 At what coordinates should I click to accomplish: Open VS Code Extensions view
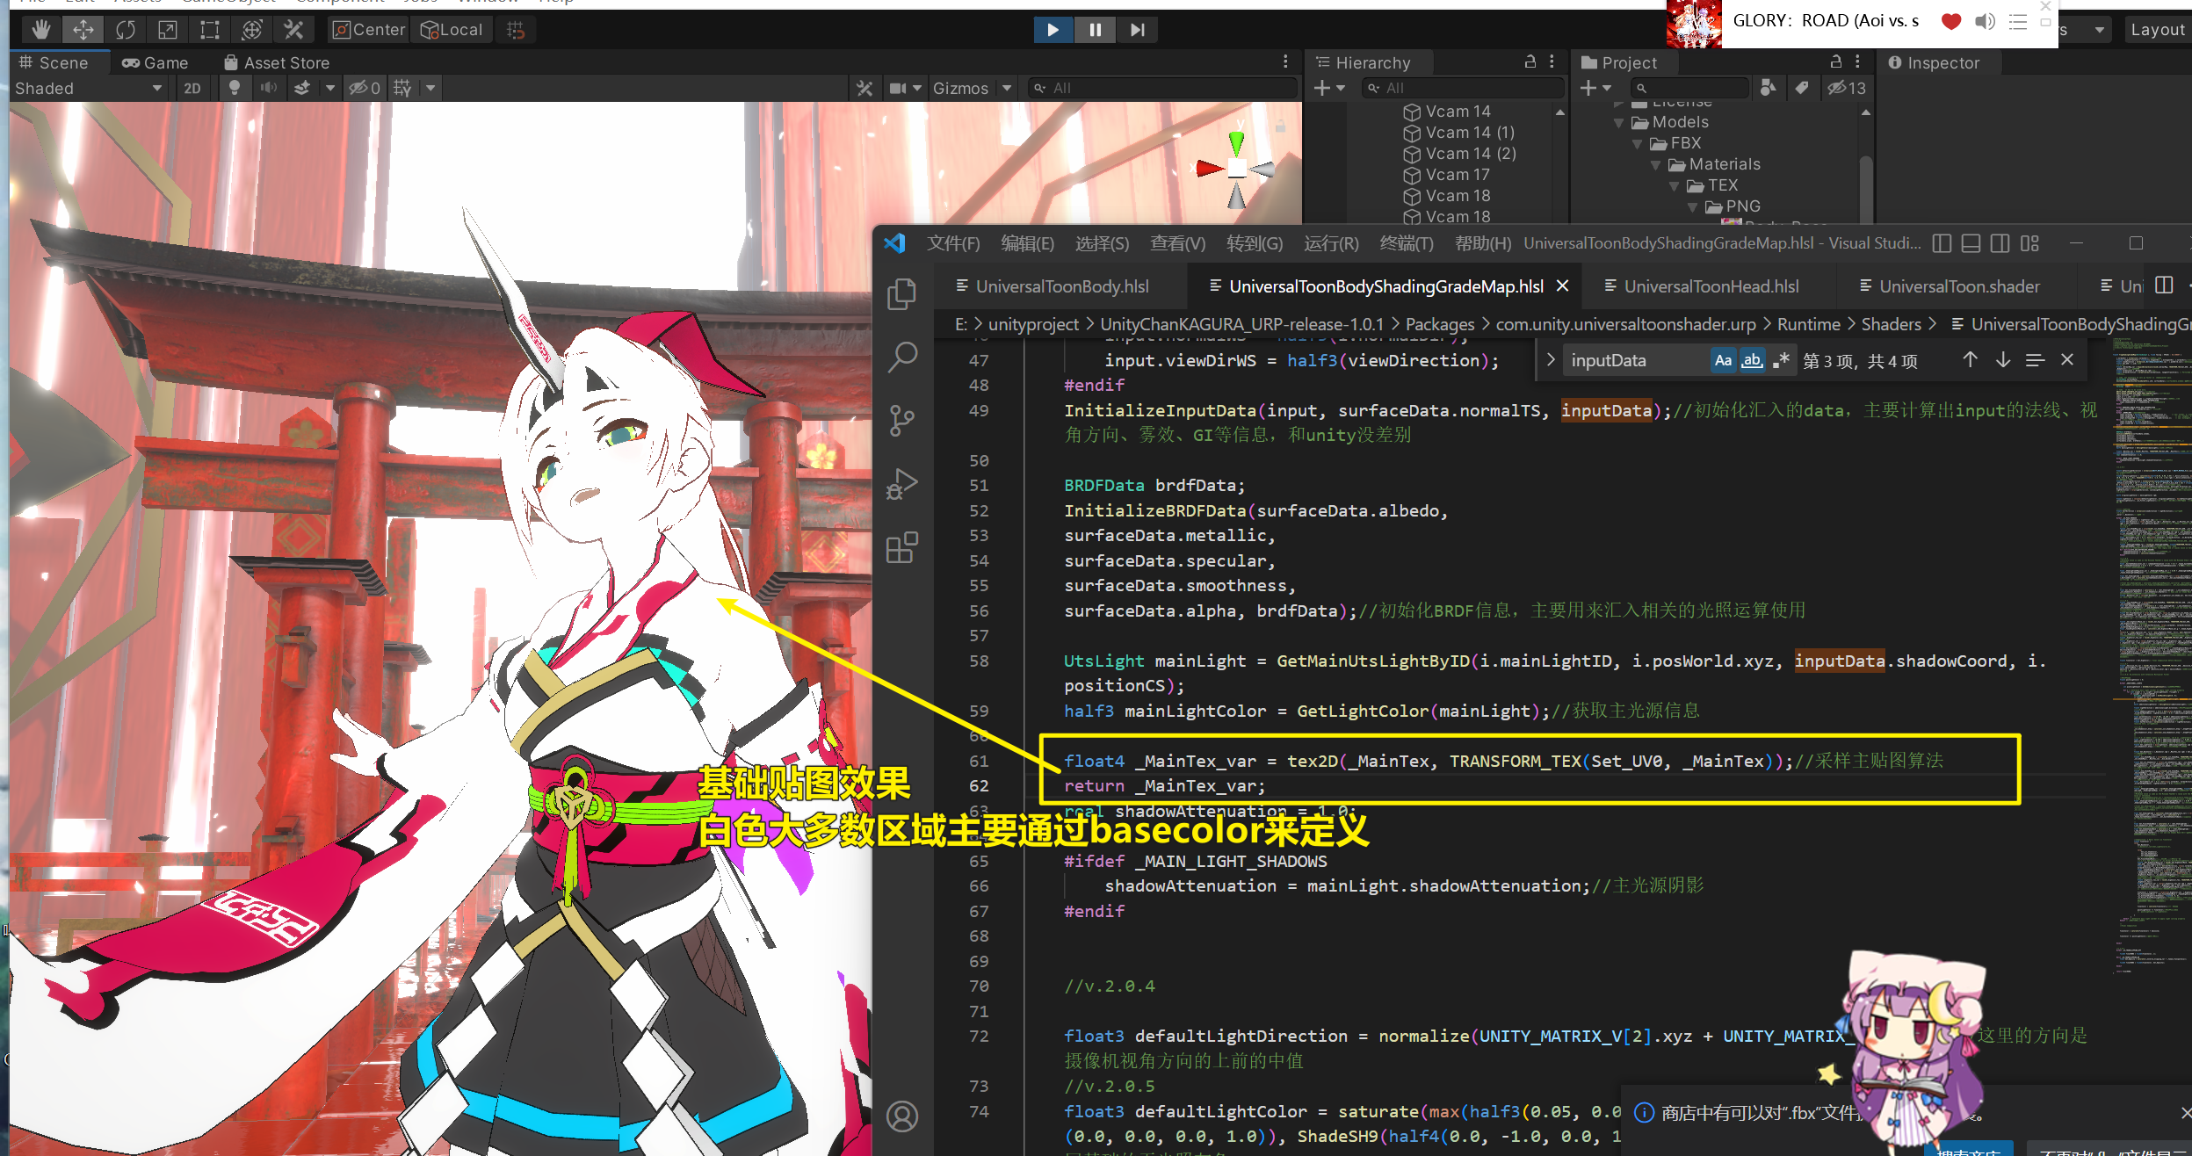(902, 547)
